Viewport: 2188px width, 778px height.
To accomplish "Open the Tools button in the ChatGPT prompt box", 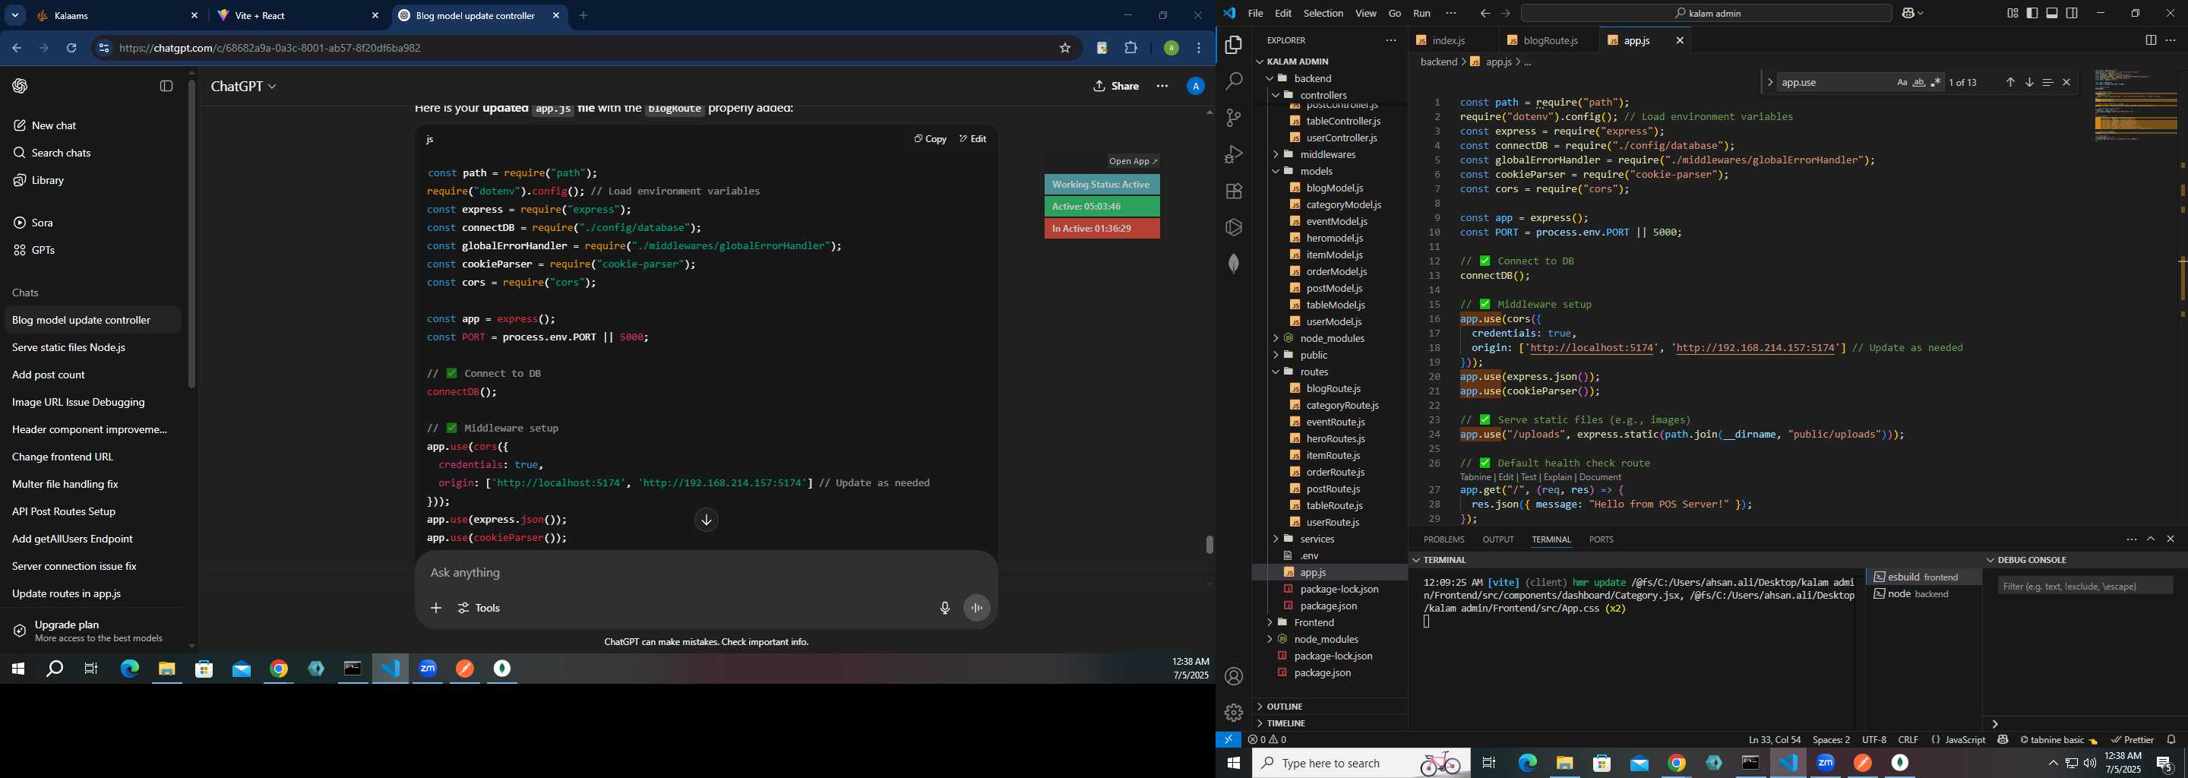I will coord(479,608).
